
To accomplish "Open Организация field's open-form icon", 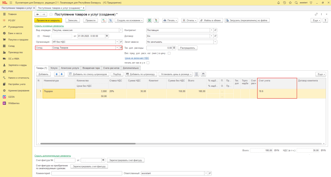I will [121, 42].
